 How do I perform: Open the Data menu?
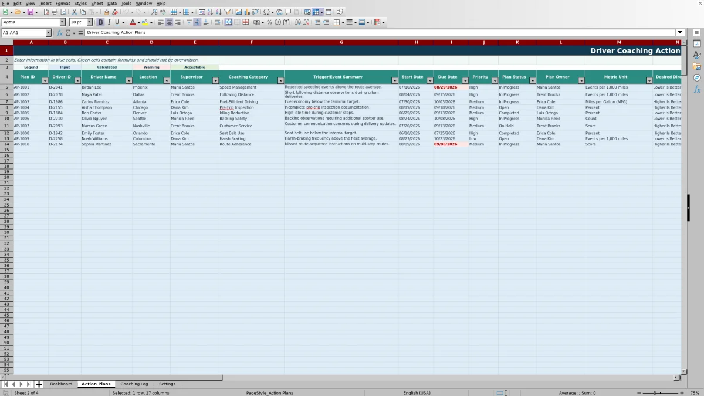point(111,4)
